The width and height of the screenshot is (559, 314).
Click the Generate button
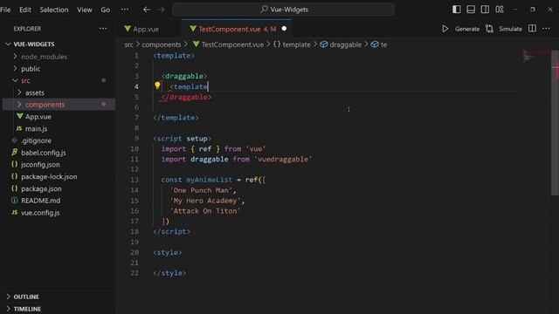click(x=467, y=29)
